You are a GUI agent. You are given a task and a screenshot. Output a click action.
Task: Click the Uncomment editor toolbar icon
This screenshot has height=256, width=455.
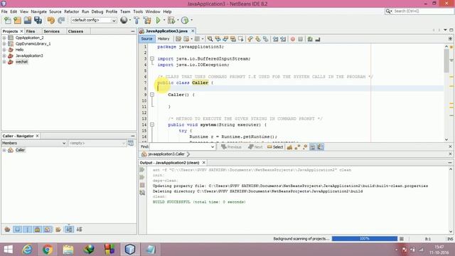(318, 39)
